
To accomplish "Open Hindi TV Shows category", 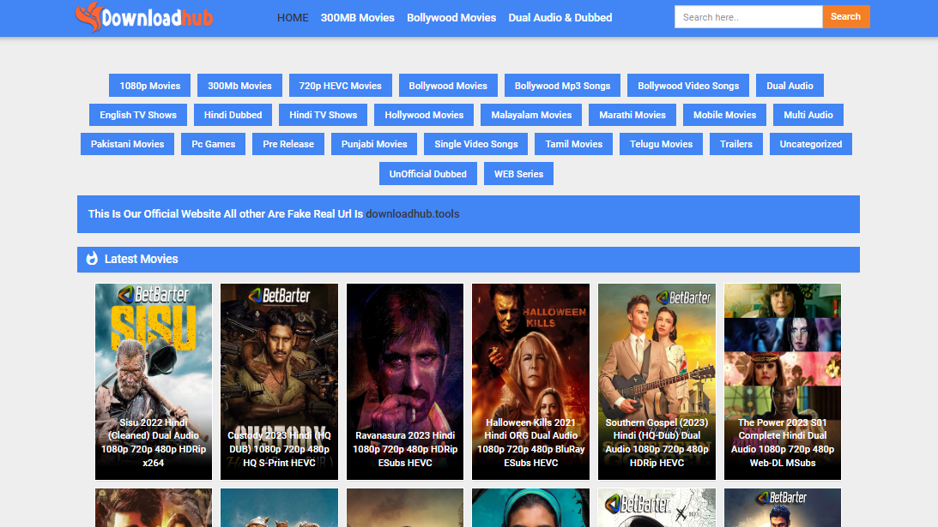I will [x=323, y=115].
